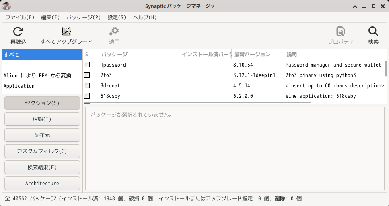Click the status bar package count text

point(153,198)
